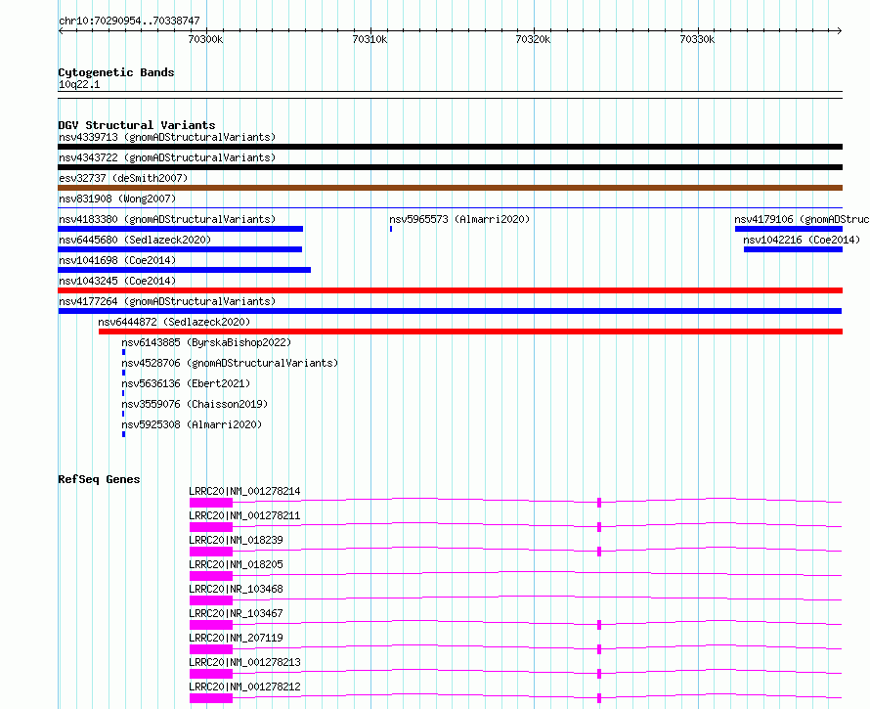Click variant label nsv5636136 (Ebert2021)
Image resolution: width=870 pixels, height=709 pixels.
tap(186, 383)
